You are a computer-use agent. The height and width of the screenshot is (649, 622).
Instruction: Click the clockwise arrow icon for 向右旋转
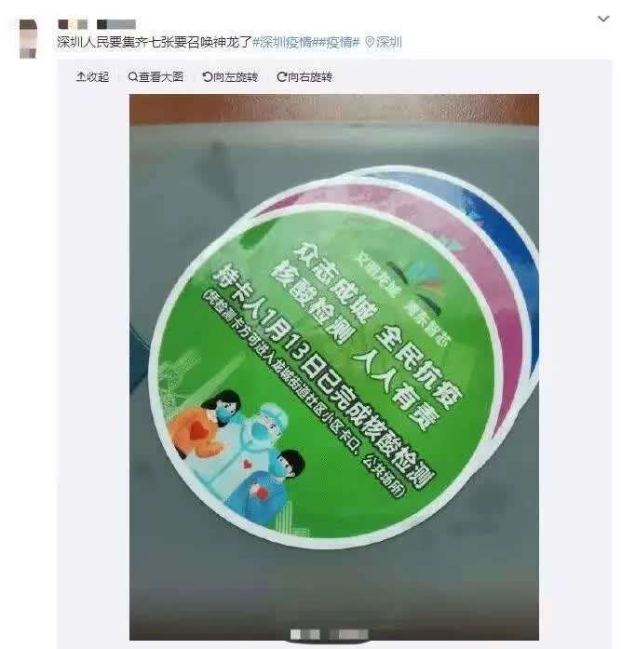point(281,77)
